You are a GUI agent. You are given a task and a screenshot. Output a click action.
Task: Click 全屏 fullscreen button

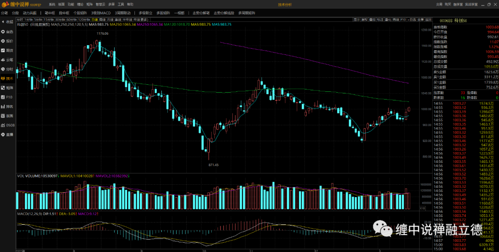421,20
